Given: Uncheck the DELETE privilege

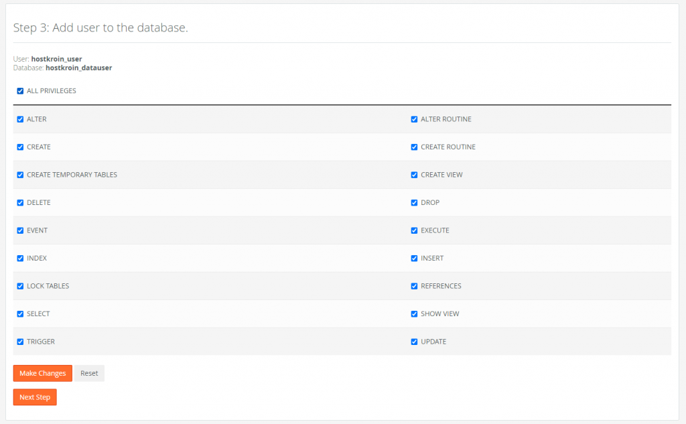Looking at the screenshot, I should [x=20, y=202].
